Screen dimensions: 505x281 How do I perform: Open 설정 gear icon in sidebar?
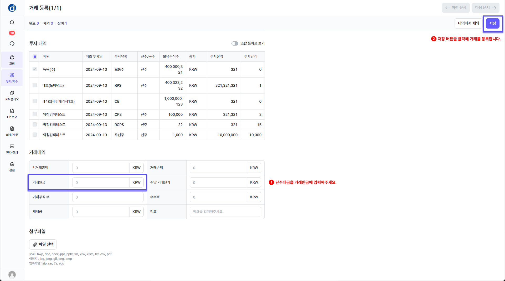pos(12,167)
